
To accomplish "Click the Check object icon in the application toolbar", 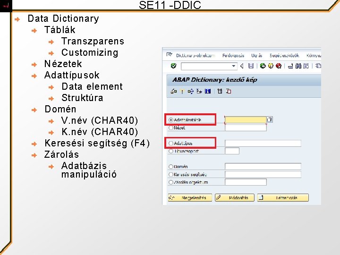I will tap(174, 91).
